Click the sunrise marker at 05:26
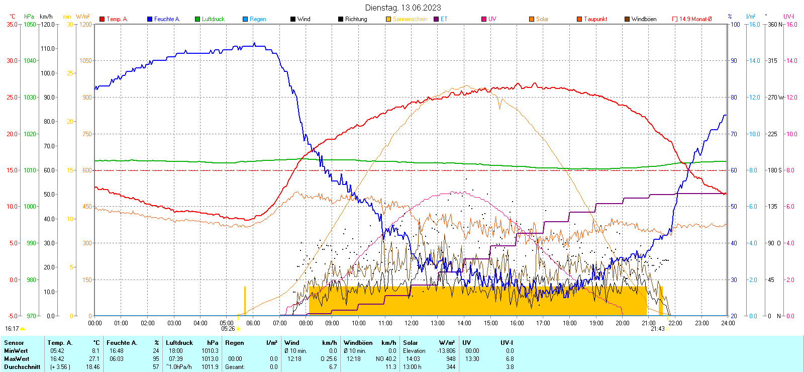Screen dimensions: 804x372 tap(238, 329)
